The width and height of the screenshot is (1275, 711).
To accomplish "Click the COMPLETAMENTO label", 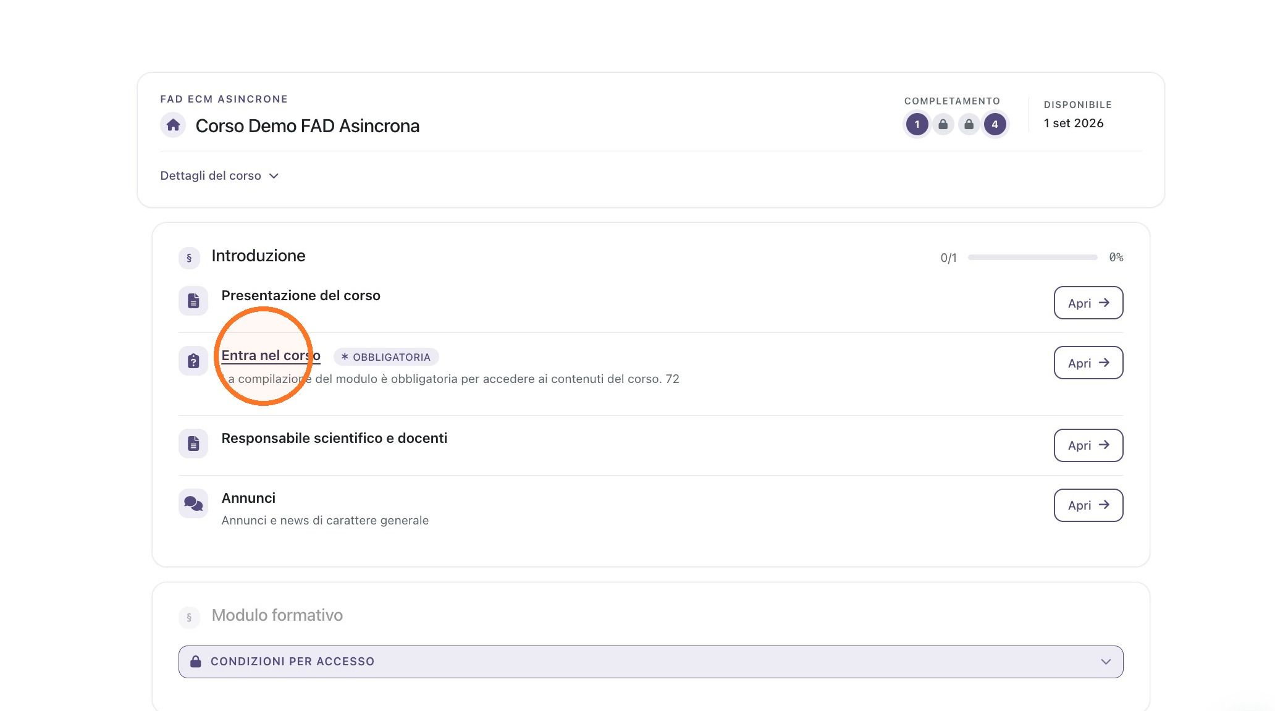I will (952, 101).
